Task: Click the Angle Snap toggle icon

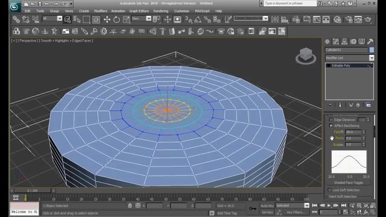Action: 198,19
